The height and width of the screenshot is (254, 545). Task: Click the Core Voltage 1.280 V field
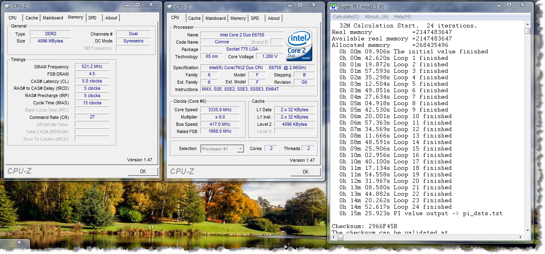click(269, 57)
